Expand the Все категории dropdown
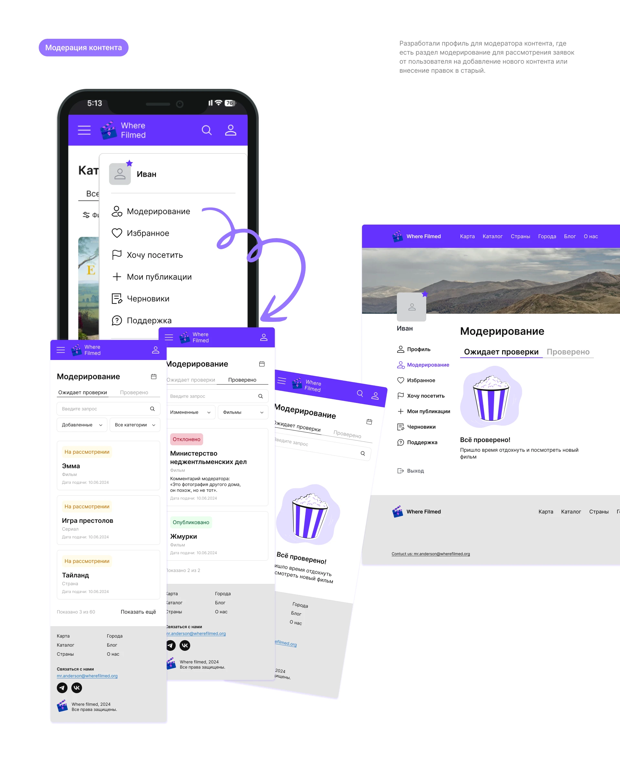 click(135, 425)
